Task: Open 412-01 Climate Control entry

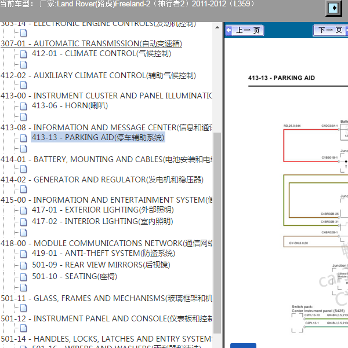Action: tap(101, 53)
